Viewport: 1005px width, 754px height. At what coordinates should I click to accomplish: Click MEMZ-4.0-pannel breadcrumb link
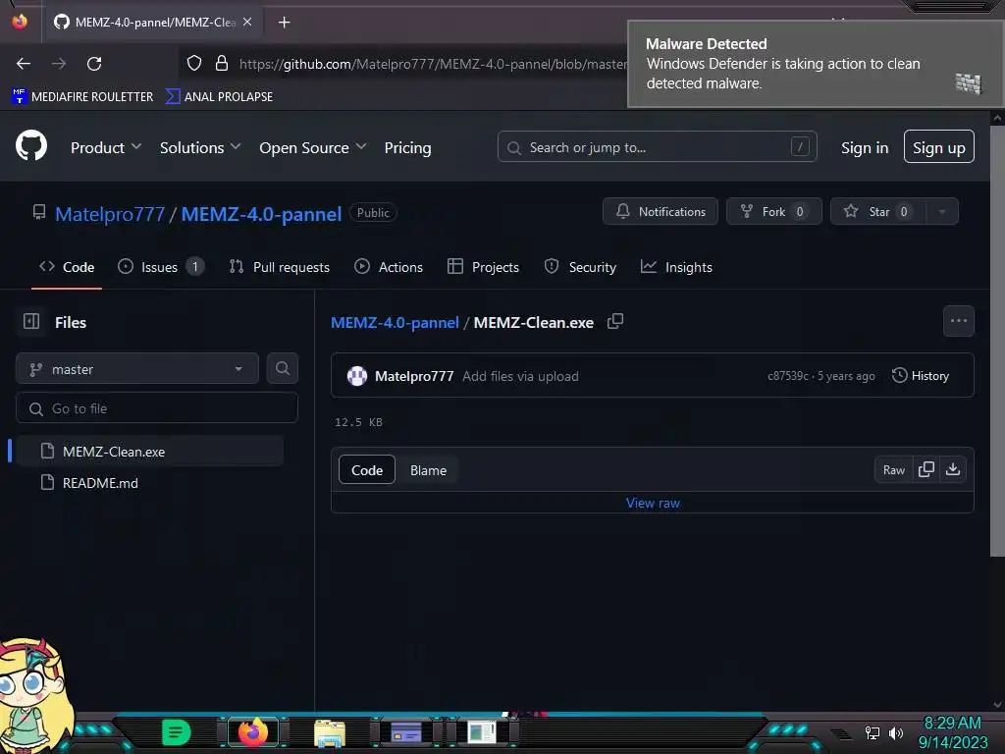395,322
